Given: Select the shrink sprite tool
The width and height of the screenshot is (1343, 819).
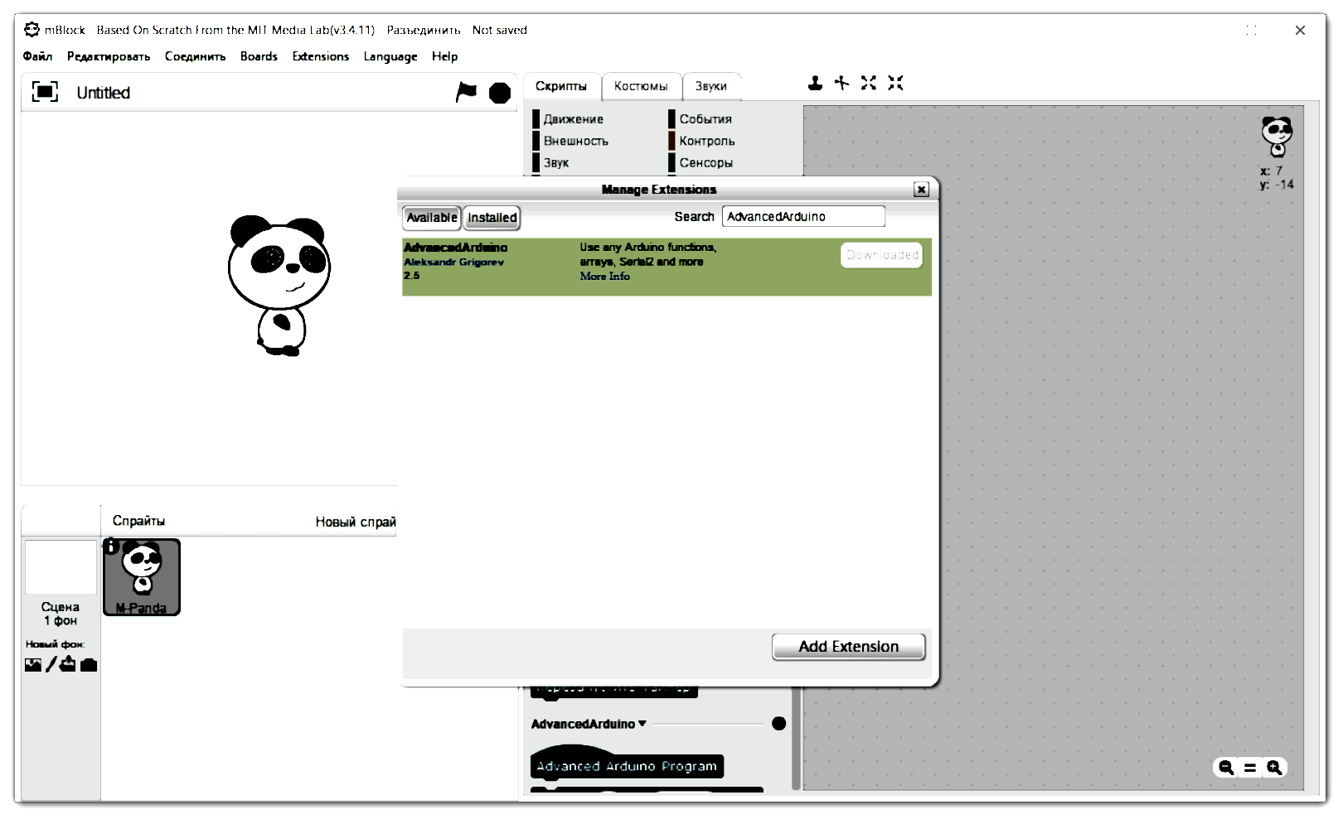Looking at the screenshot, I should point(895,83).
